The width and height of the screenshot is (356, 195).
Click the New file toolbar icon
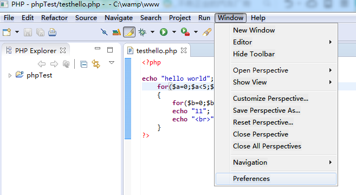7,32
